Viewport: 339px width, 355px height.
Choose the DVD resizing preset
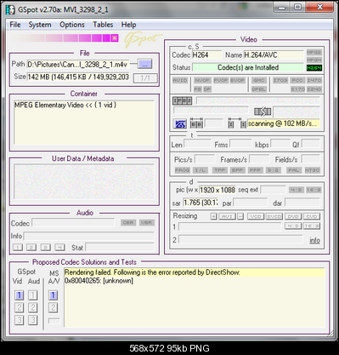[293, 216]
